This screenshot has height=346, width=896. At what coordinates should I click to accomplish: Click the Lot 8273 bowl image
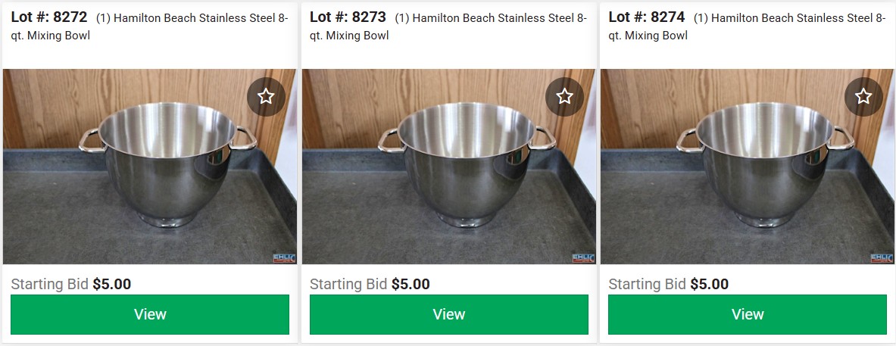point(448,167)
